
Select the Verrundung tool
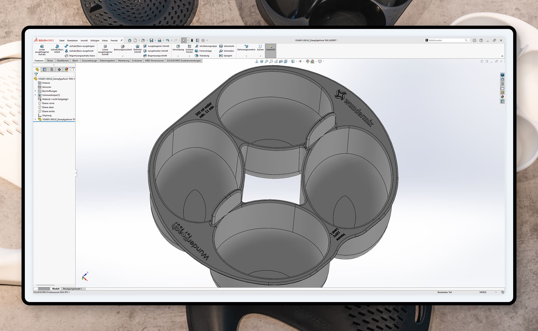click(x=178, y=48)
